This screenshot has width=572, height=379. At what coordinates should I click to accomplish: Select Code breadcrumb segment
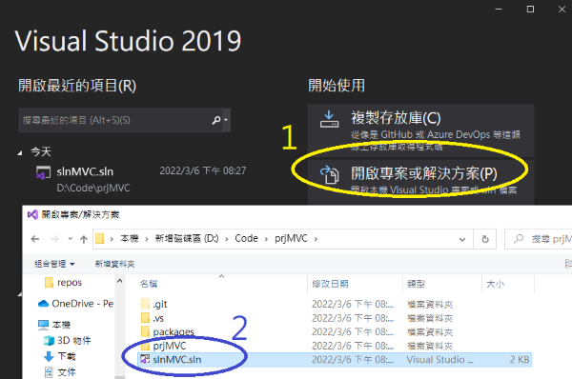click(x=246, y=239)
